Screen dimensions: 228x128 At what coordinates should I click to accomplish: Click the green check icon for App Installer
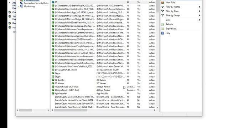53,93
